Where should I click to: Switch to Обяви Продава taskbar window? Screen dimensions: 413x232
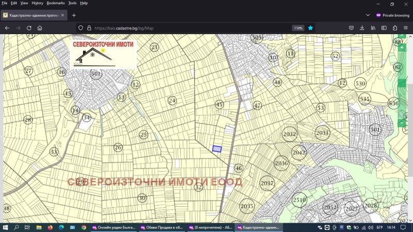(x=163, y=227)
